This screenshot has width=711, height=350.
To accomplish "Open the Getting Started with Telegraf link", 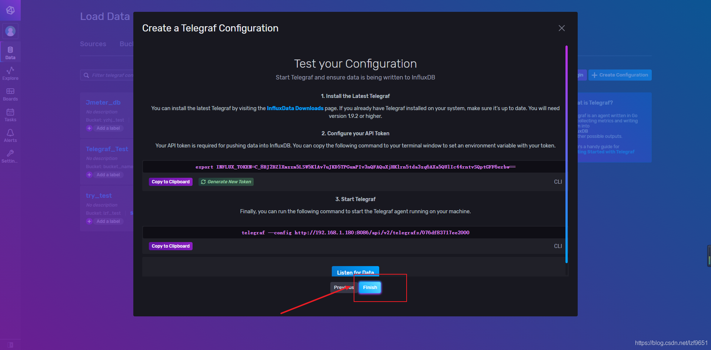I will click(x=606, y=152).
